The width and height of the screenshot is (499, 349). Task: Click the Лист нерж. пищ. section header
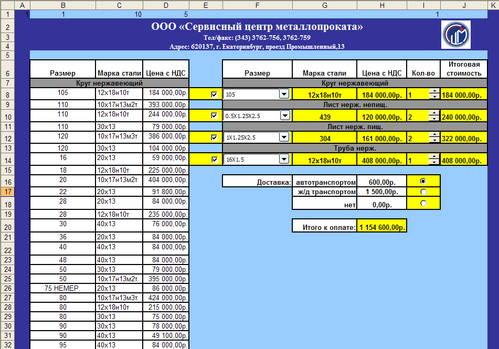tap(355, 126)
